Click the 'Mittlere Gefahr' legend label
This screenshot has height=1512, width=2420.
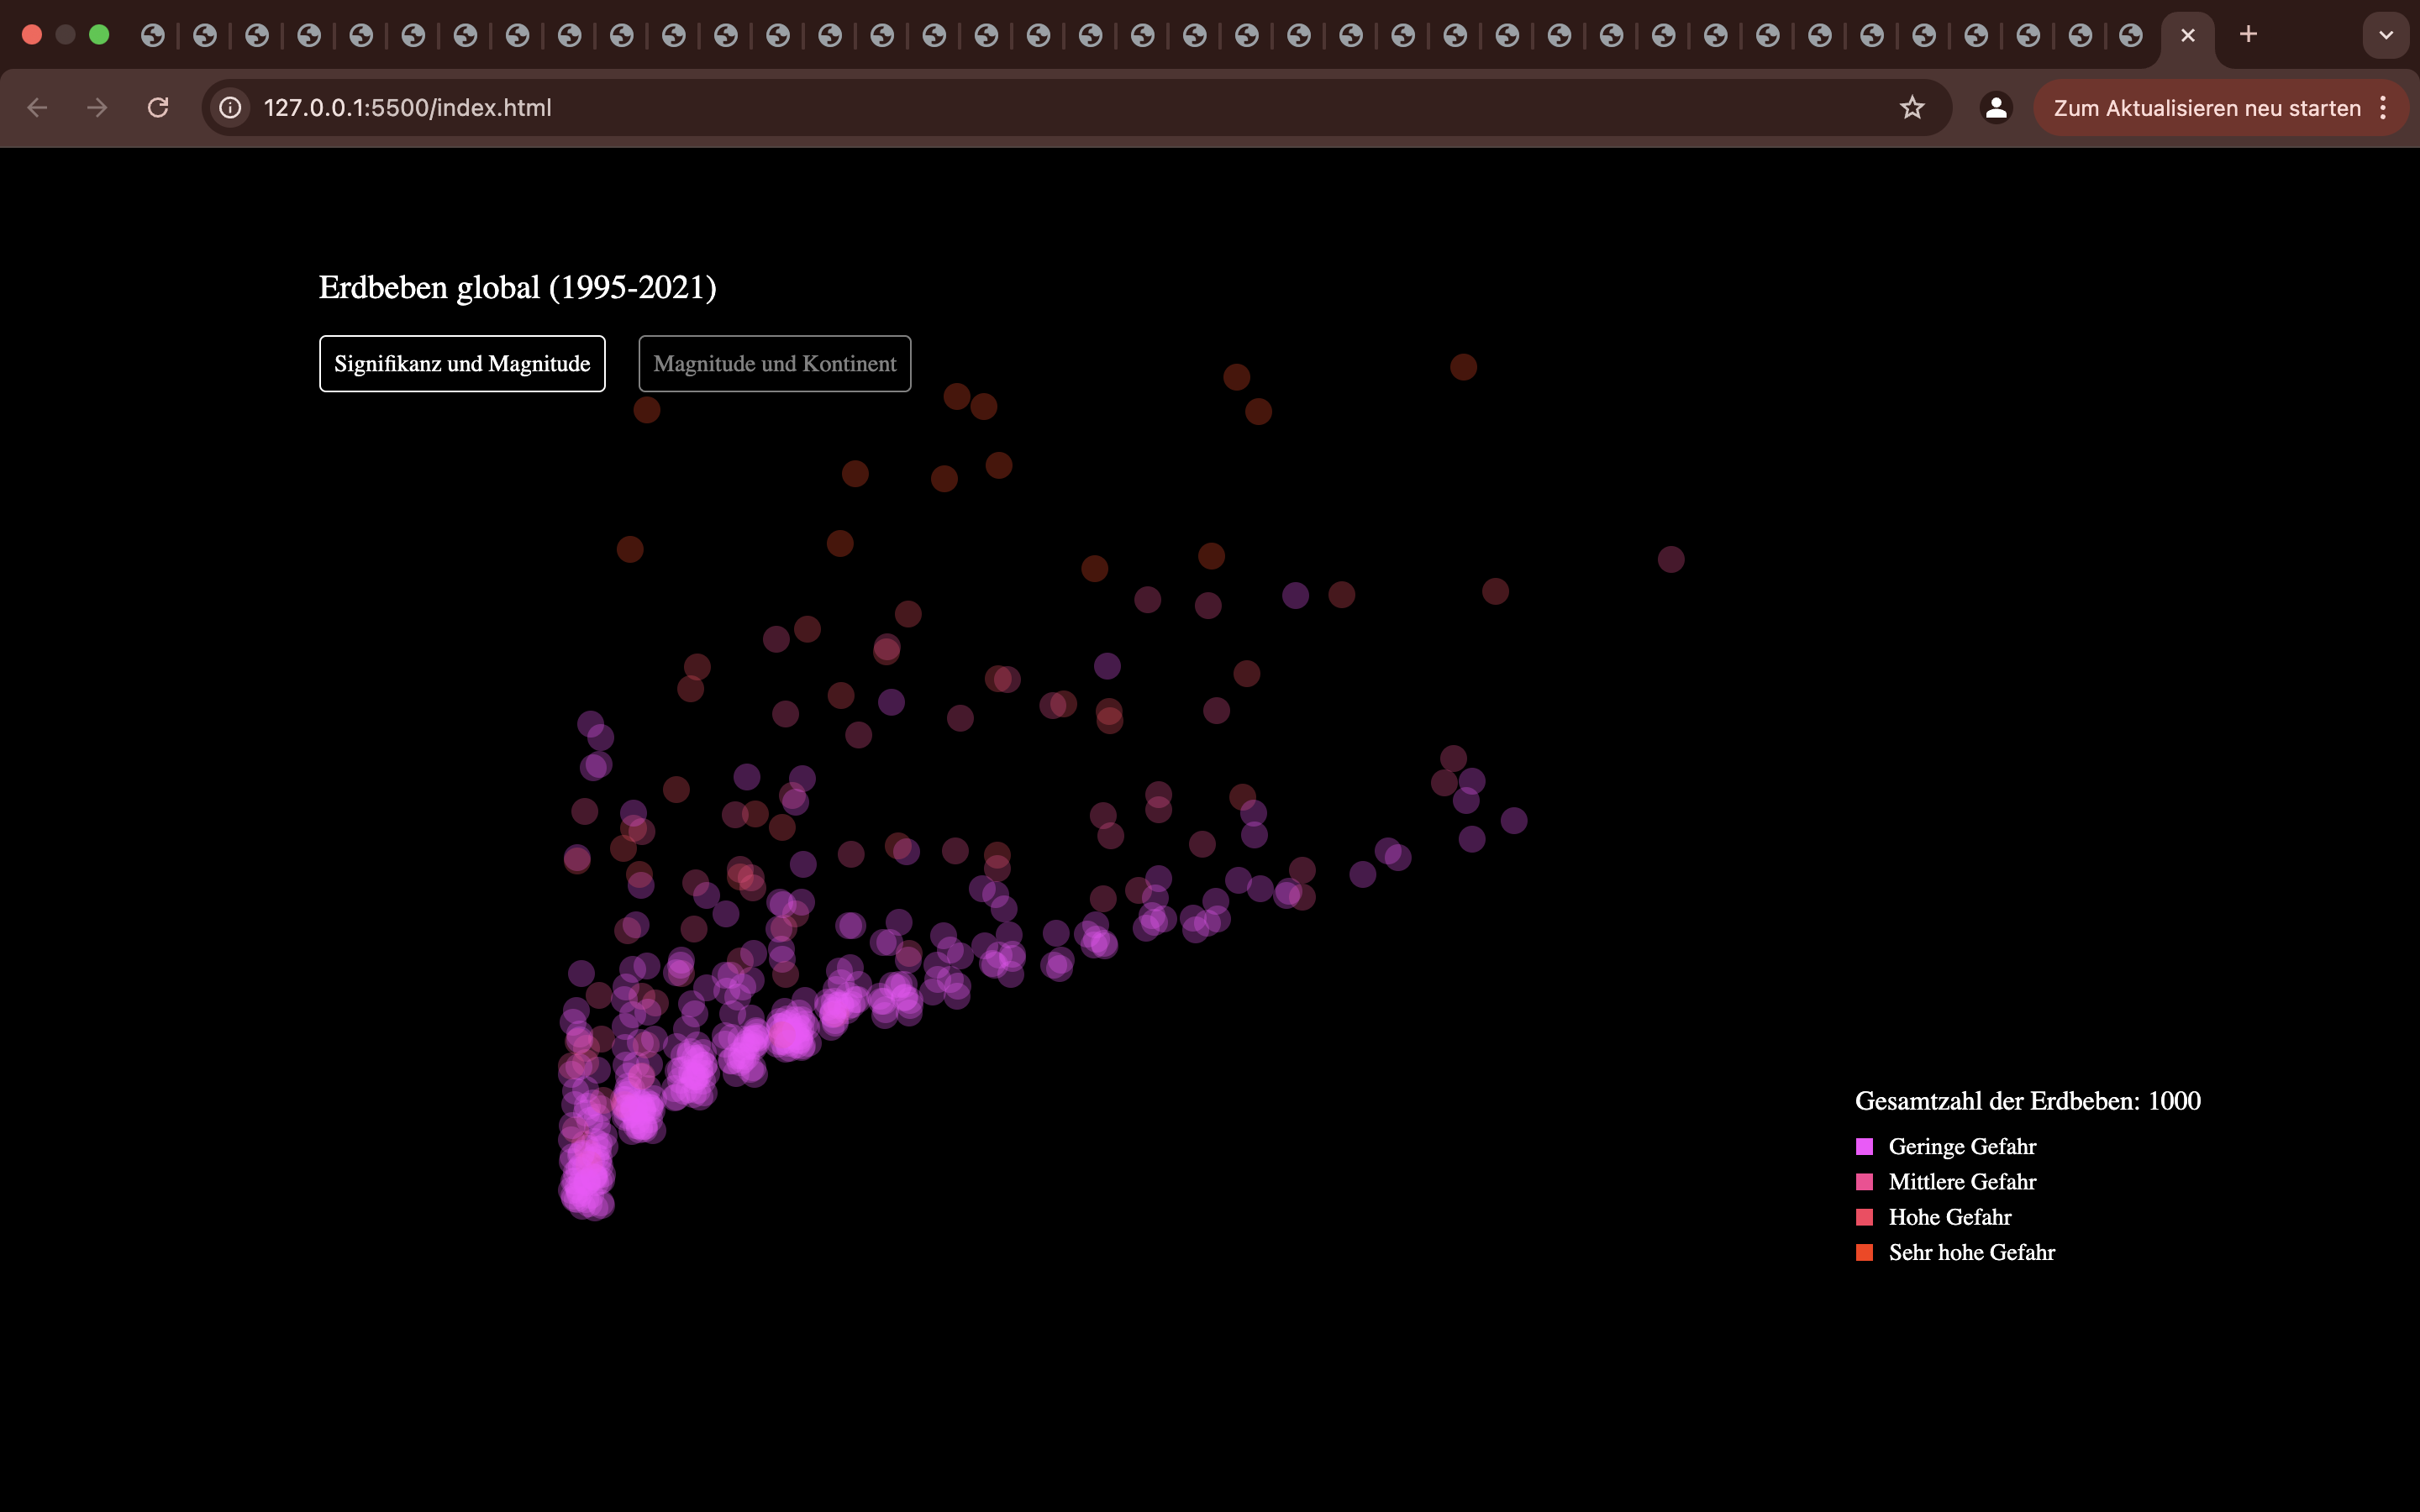[x=1962, y=1182]
